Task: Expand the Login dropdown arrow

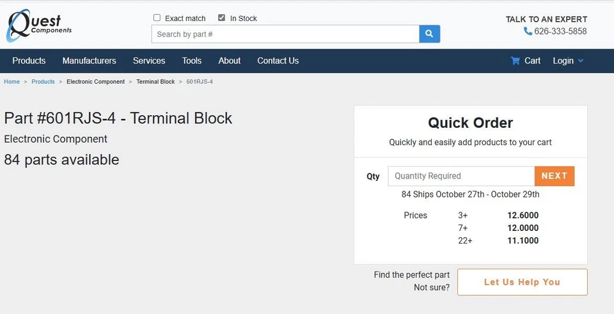Action: point(581,61)
